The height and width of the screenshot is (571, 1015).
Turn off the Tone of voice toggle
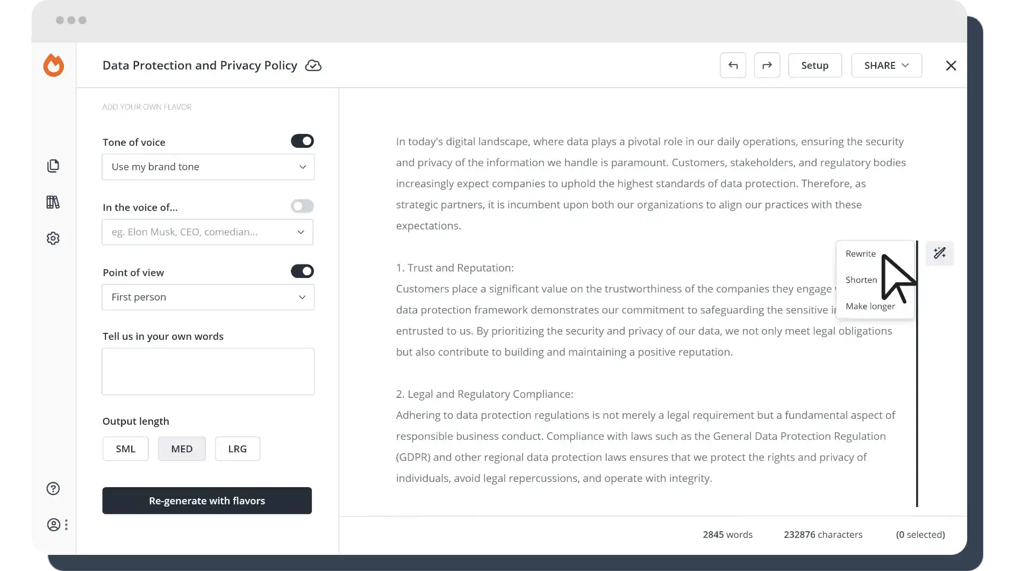(302, 141)
